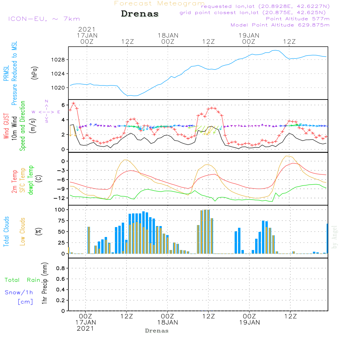Click the green "dewpt Temp" label

31,180
